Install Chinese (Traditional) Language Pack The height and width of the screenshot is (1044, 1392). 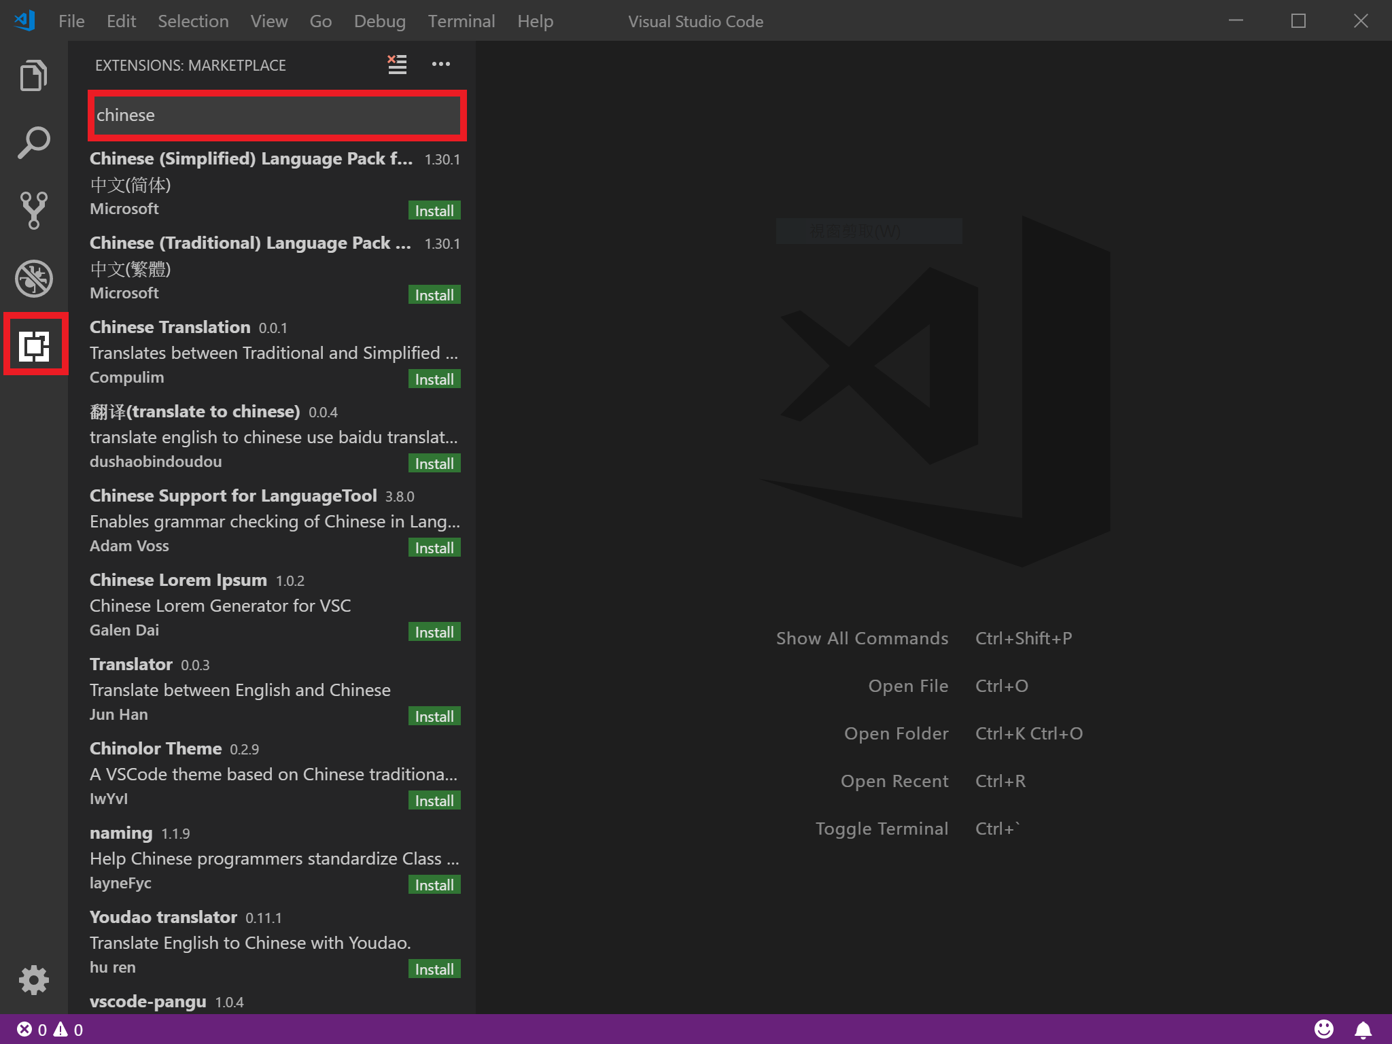click(434, 295)
